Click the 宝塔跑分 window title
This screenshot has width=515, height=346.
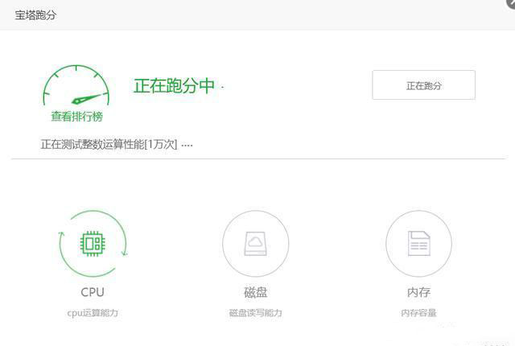[35, 15]
